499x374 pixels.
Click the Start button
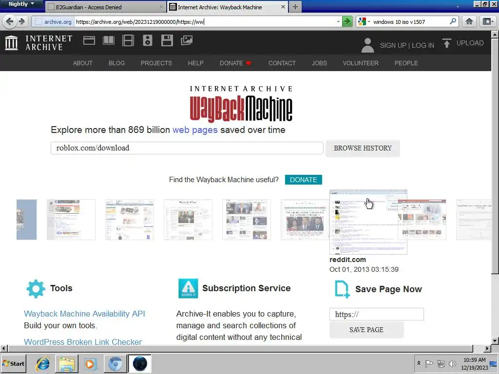pyautogui.click(x=13, y=363)
